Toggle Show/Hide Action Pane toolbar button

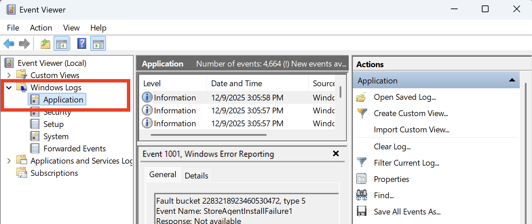coord(98,43)
